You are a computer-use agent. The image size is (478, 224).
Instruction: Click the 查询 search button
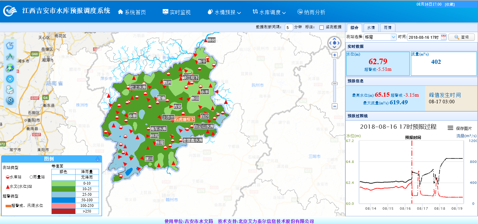pyautogui.click(x=462, y=37)
